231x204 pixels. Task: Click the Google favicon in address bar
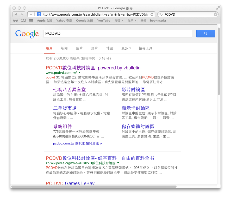39,14
